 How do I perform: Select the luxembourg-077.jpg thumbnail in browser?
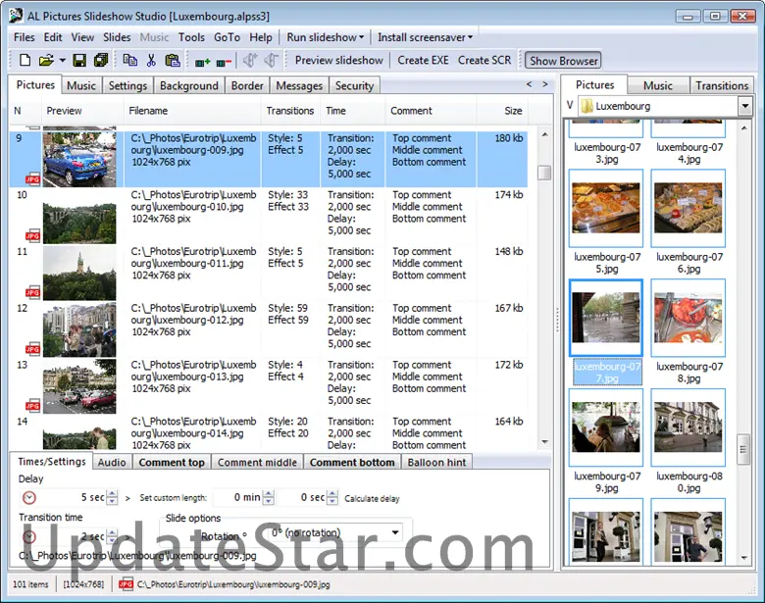pos(606,319)
